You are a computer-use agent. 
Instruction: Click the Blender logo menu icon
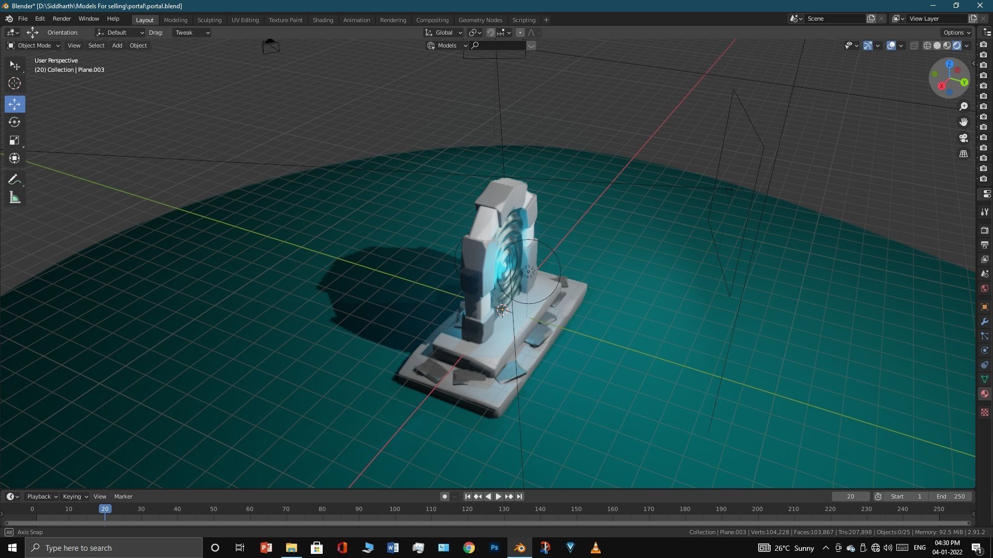[x=9, y=19]
